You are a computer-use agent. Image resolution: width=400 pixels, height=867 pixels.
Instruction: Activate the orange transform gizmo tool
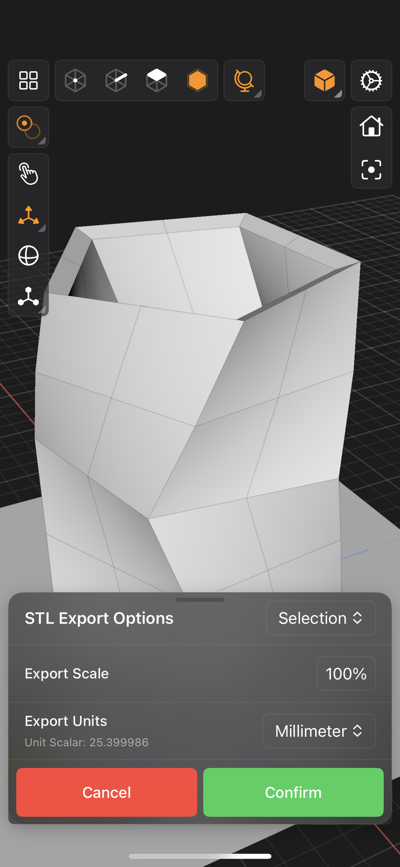point(28,215)
